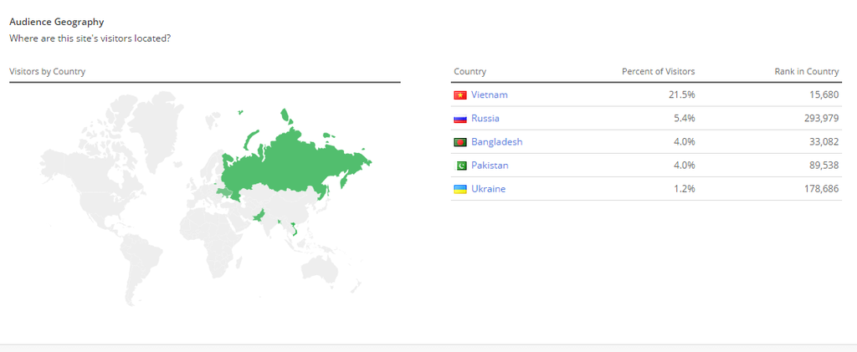Click the Percent of Visitors header
857x352 pixels.
[x=658, y=71]
